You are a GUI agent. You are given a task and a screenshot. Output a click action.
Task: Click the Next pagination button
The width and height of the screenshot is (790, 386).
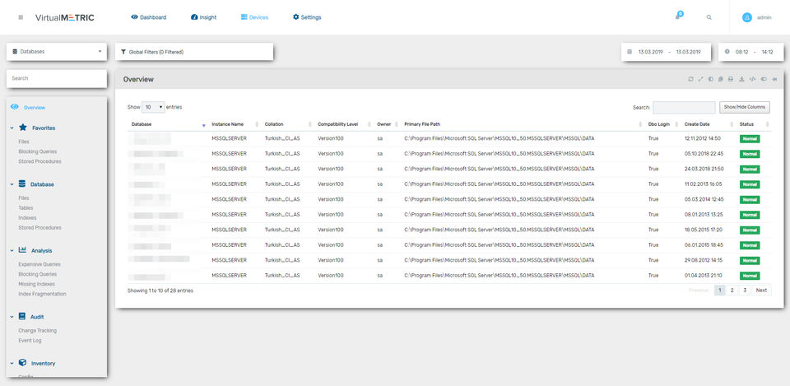[761, 291]
